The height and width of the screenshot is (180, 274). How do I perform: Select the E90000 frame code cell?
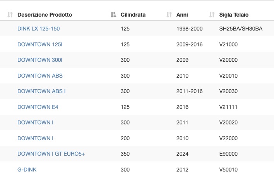click(x=228, y=154)
